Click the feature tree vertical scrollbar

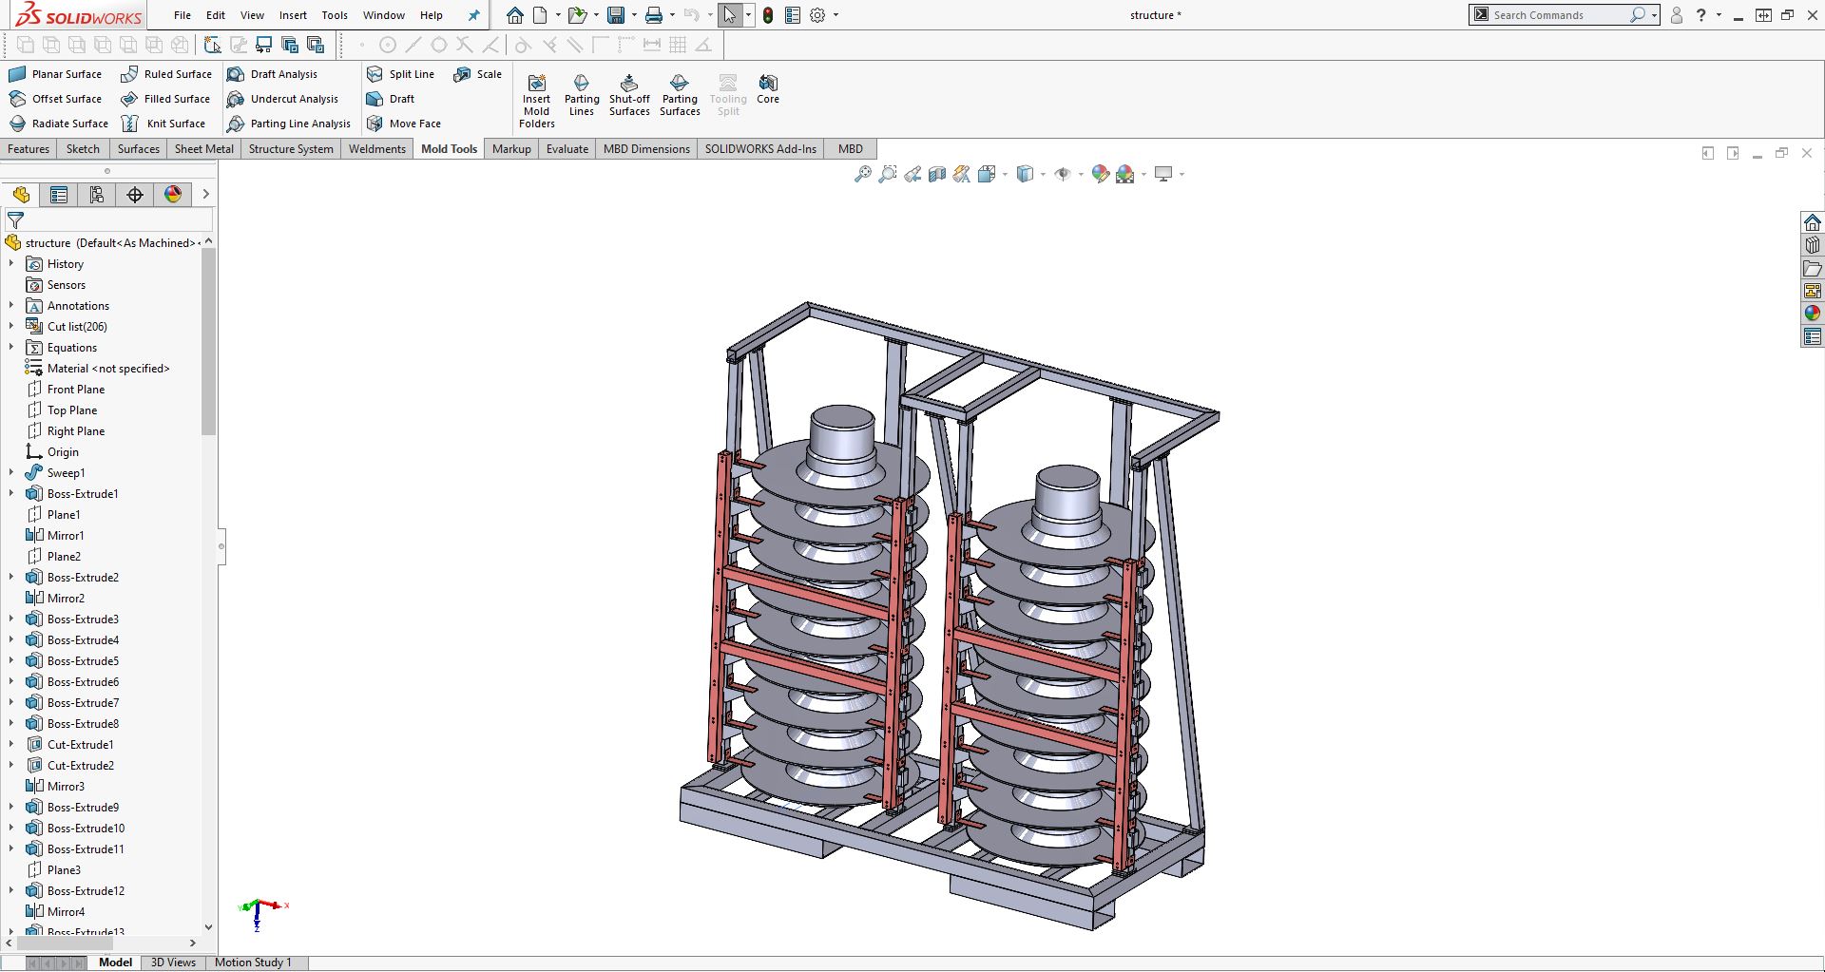pyautogui.click(x=208, y=342)
